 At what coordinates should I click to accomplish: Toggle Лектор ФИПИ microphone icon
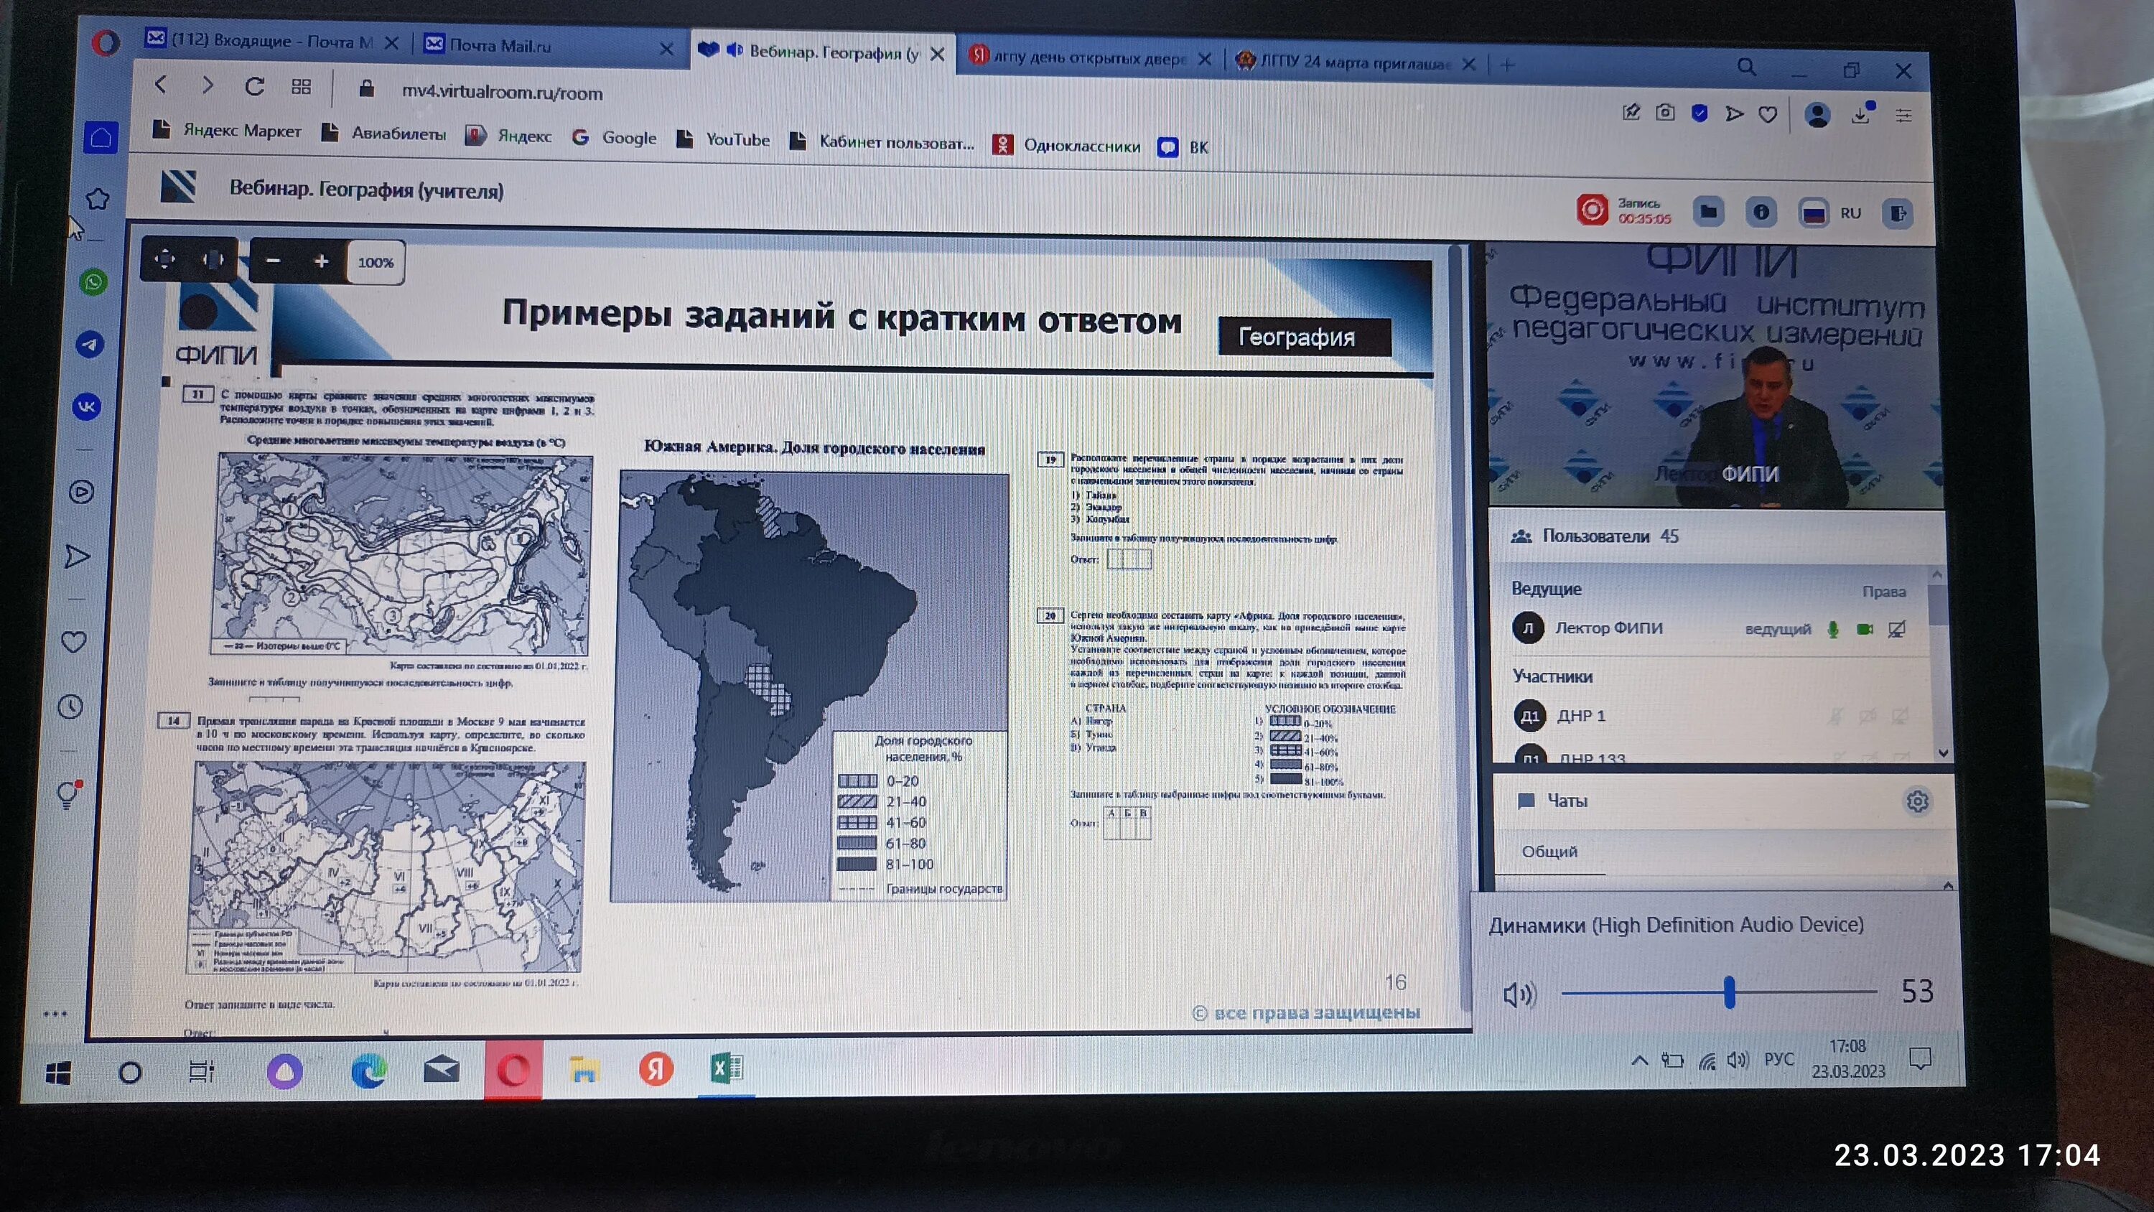pyautogui.click(x=1833, y=629)
